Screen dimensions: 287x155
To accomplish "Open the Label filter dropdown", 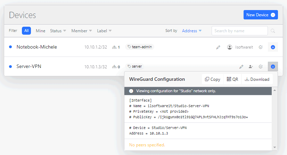I will pos(104,31).
